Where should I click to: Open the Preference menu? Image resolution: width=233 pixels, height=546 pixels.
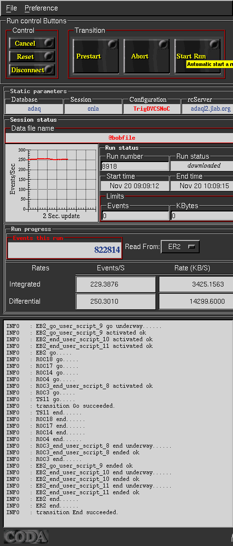[x=41, y=8]
